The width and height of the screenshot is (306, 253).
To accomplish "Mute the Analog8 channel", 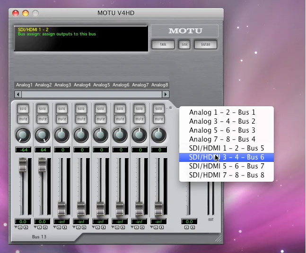I will [158, 119].
